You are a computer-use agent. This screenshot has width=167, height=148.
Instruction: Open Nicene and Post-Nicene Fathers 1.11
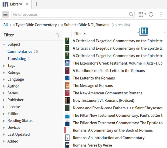pos(118,108)
